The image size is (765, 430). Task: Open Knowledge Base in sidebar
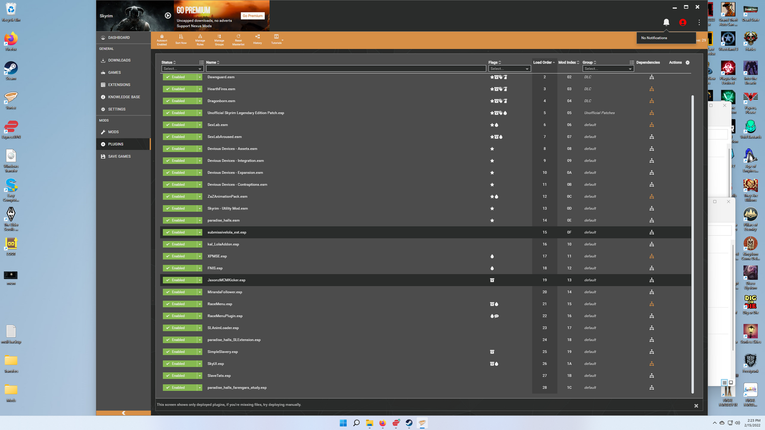click(124, 97)
